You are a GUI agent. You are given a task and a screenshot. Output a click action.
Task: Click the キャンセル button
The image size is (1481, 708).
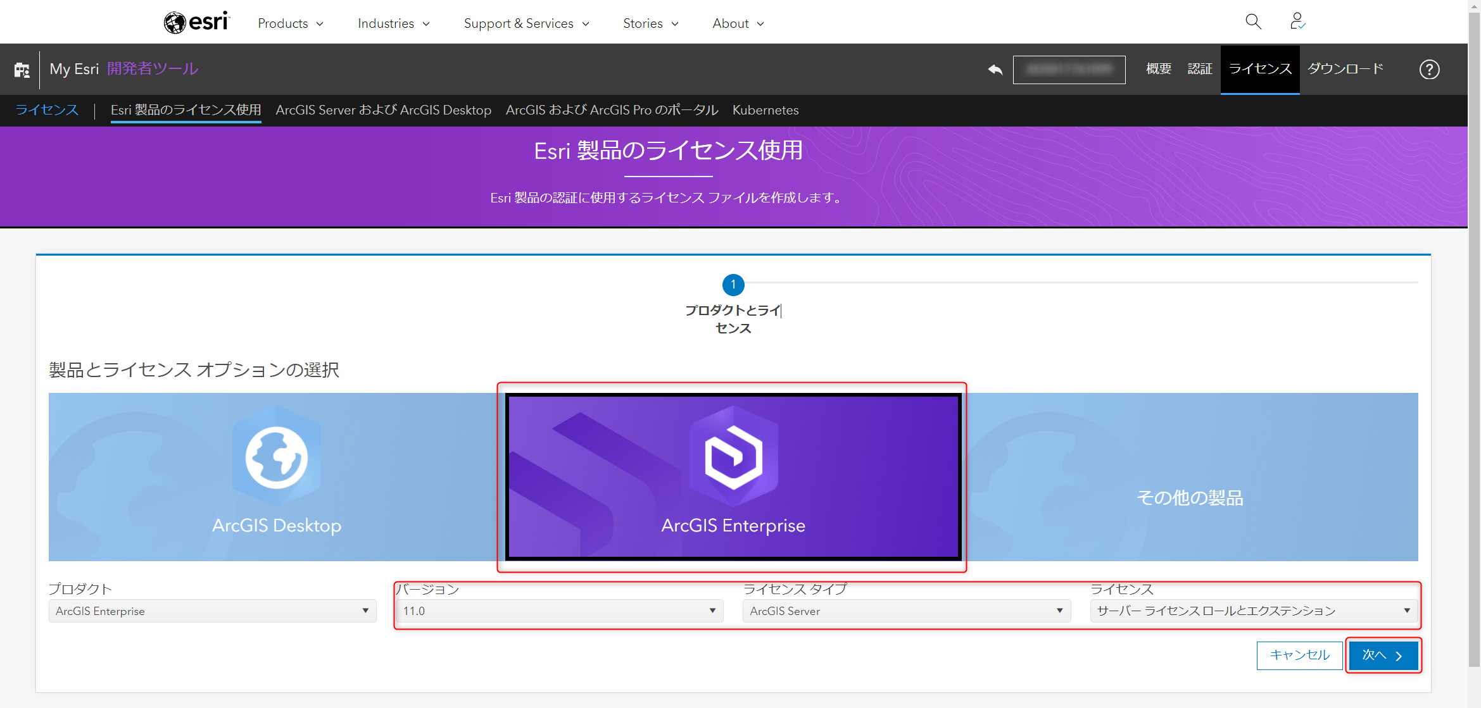point(1299,655)
